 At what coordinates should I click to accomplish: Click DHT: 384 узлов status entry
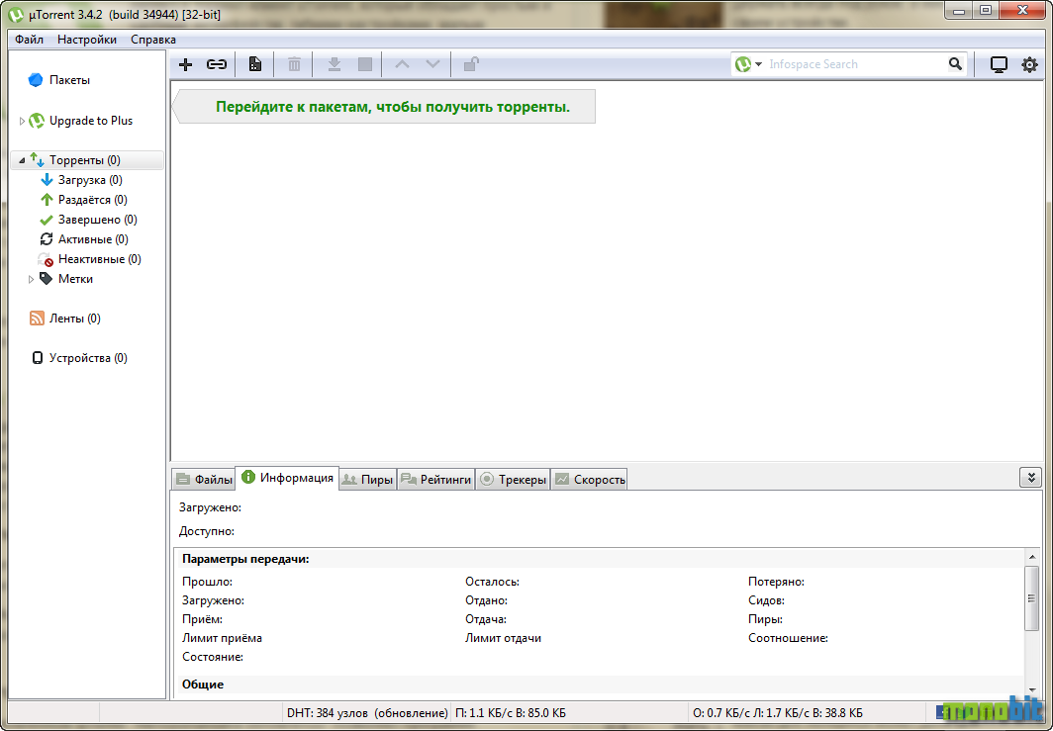(x=366, y=713)
